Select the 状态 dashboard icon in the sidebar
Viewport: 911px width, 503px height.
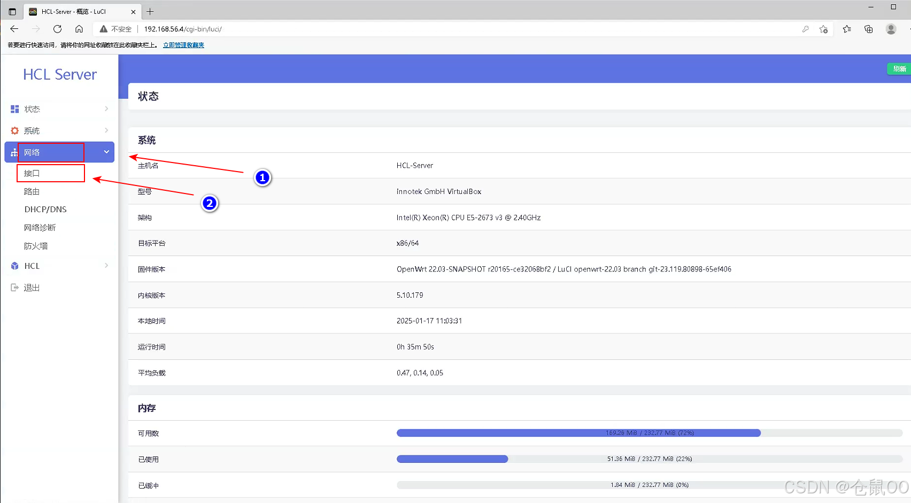pyautogui.click(x=14, y=109)
